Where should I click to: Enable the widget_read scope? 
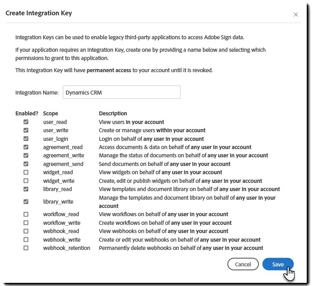(x=26, y=172)
